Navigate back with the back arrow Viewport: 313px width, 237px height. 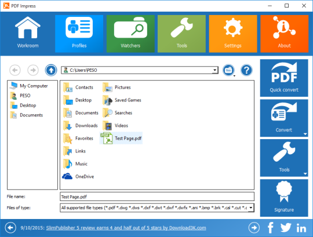pos(15,70)
